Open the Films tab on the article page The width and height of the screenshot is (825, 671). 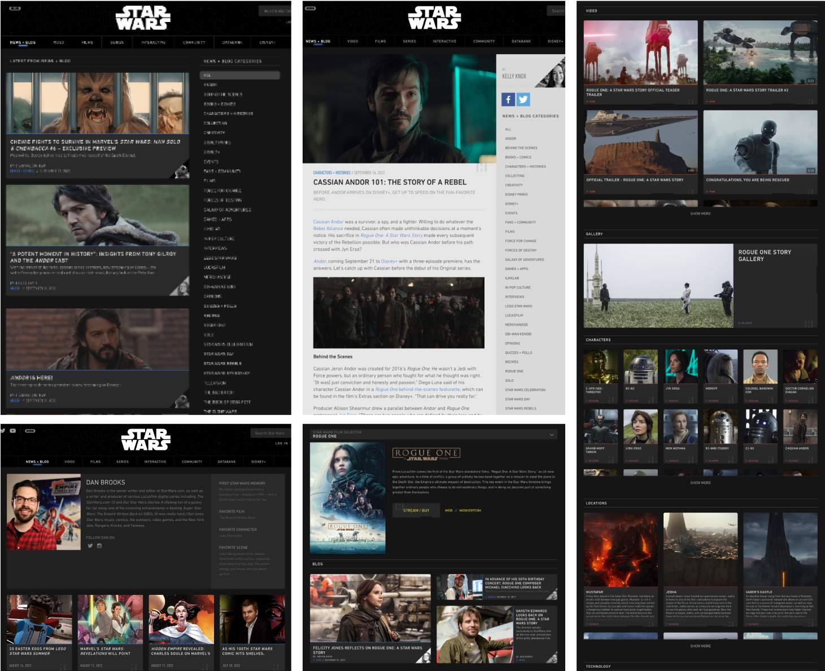(381, 41)
